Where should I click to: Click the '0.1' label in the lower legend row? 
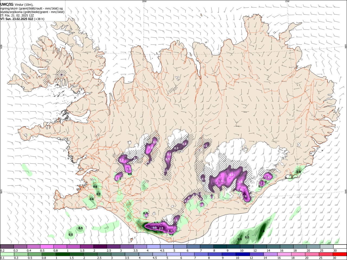(x=2, y=258)
